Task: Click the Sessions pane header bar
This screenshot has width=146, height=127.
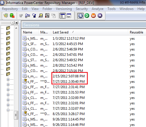Action: click(x=84, y=25)
